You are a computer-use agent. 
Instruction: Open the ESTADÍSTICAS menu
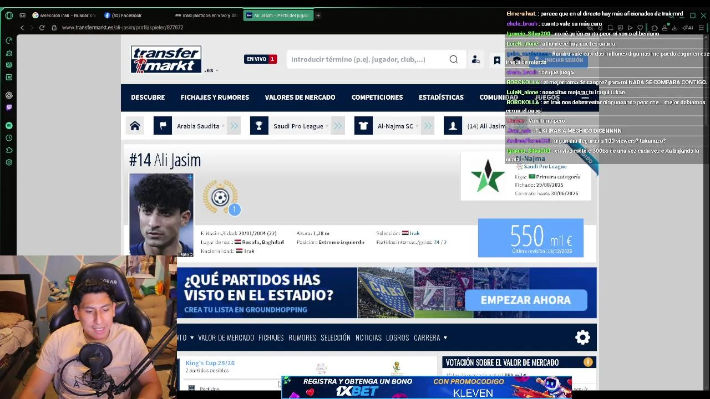[441, 98]
